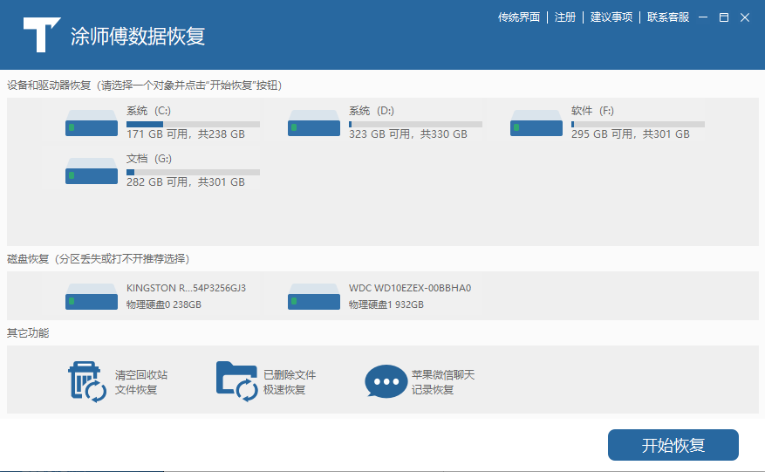The width and height of the screenshot is (765, 472).
Task: Select the 系统 (C:) drive icon
Action: [92, 123]
